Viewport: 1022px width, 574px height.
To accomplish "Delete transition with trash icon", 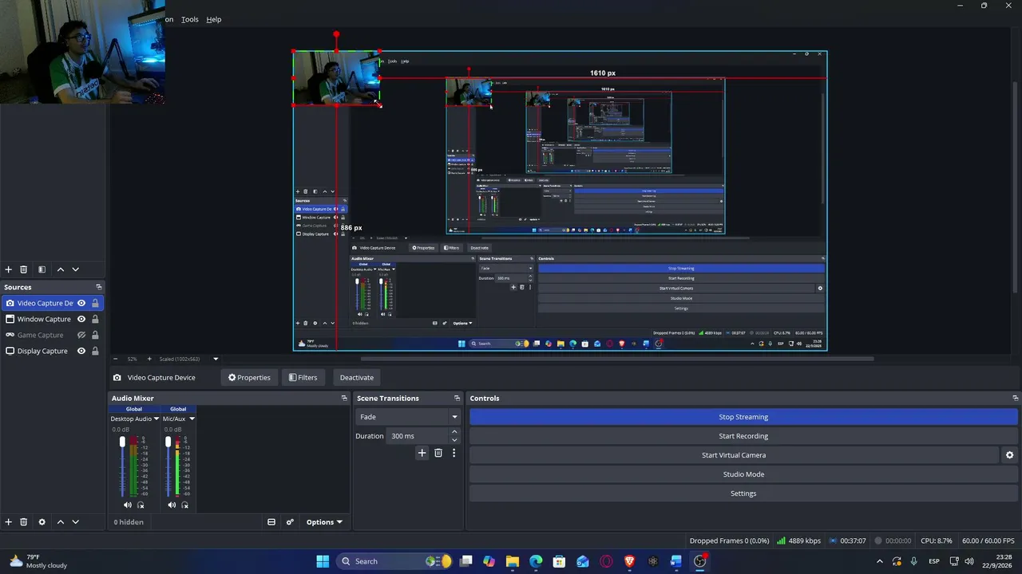I will [438, 453].
